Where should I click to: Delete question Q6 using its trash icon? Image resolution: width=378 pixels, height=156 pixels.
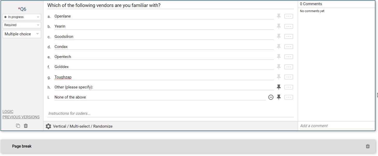tap(26, 126)
